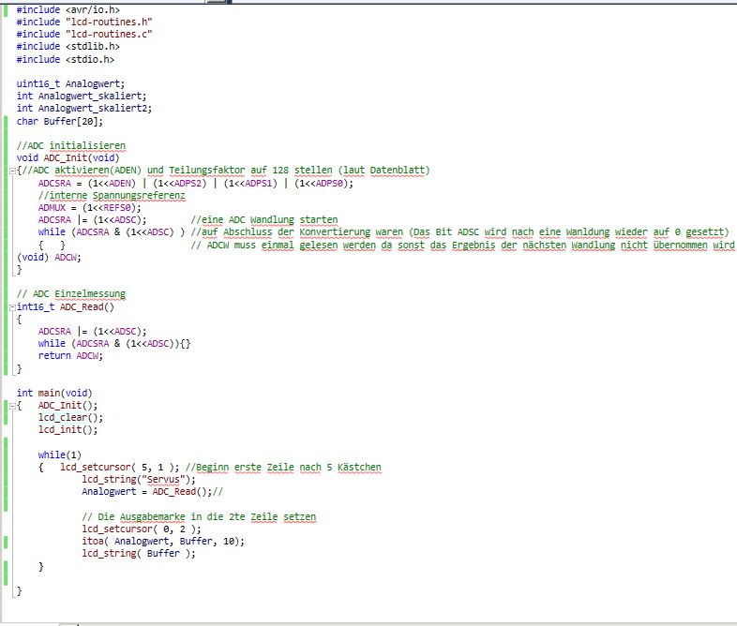Click the 'int main(void)' signature
737x626 pixels.
54,393
